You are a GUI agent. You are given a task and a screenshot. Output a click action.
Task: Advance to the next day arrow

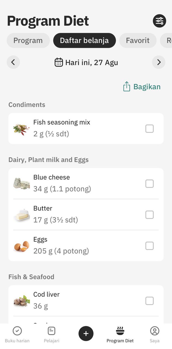pyautogui.click(x=159, y=62)
